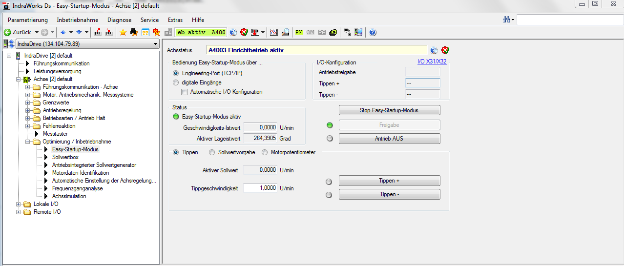Switch to PM parameter mode icon

(x=299, y=32)
